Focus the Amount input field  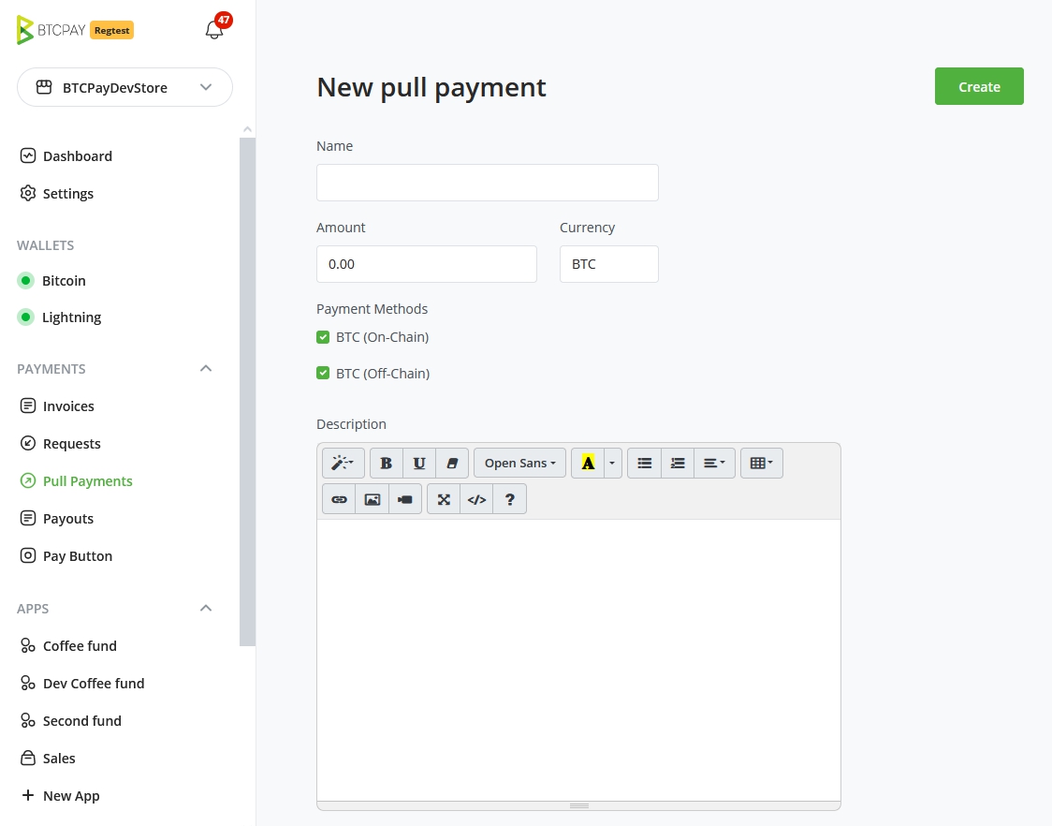click(x=426, y=264)
